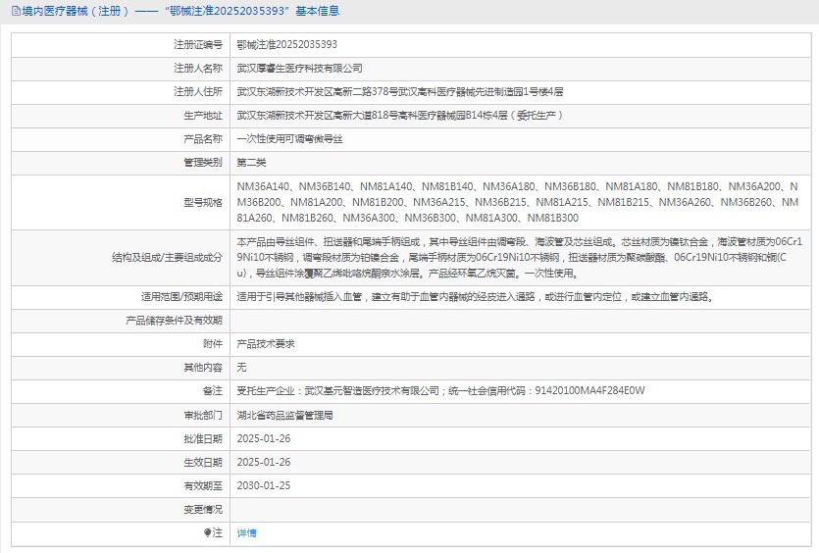Select the address containing 高新二路378号
This screenshot has width=819, height=553.
[400, 92]
